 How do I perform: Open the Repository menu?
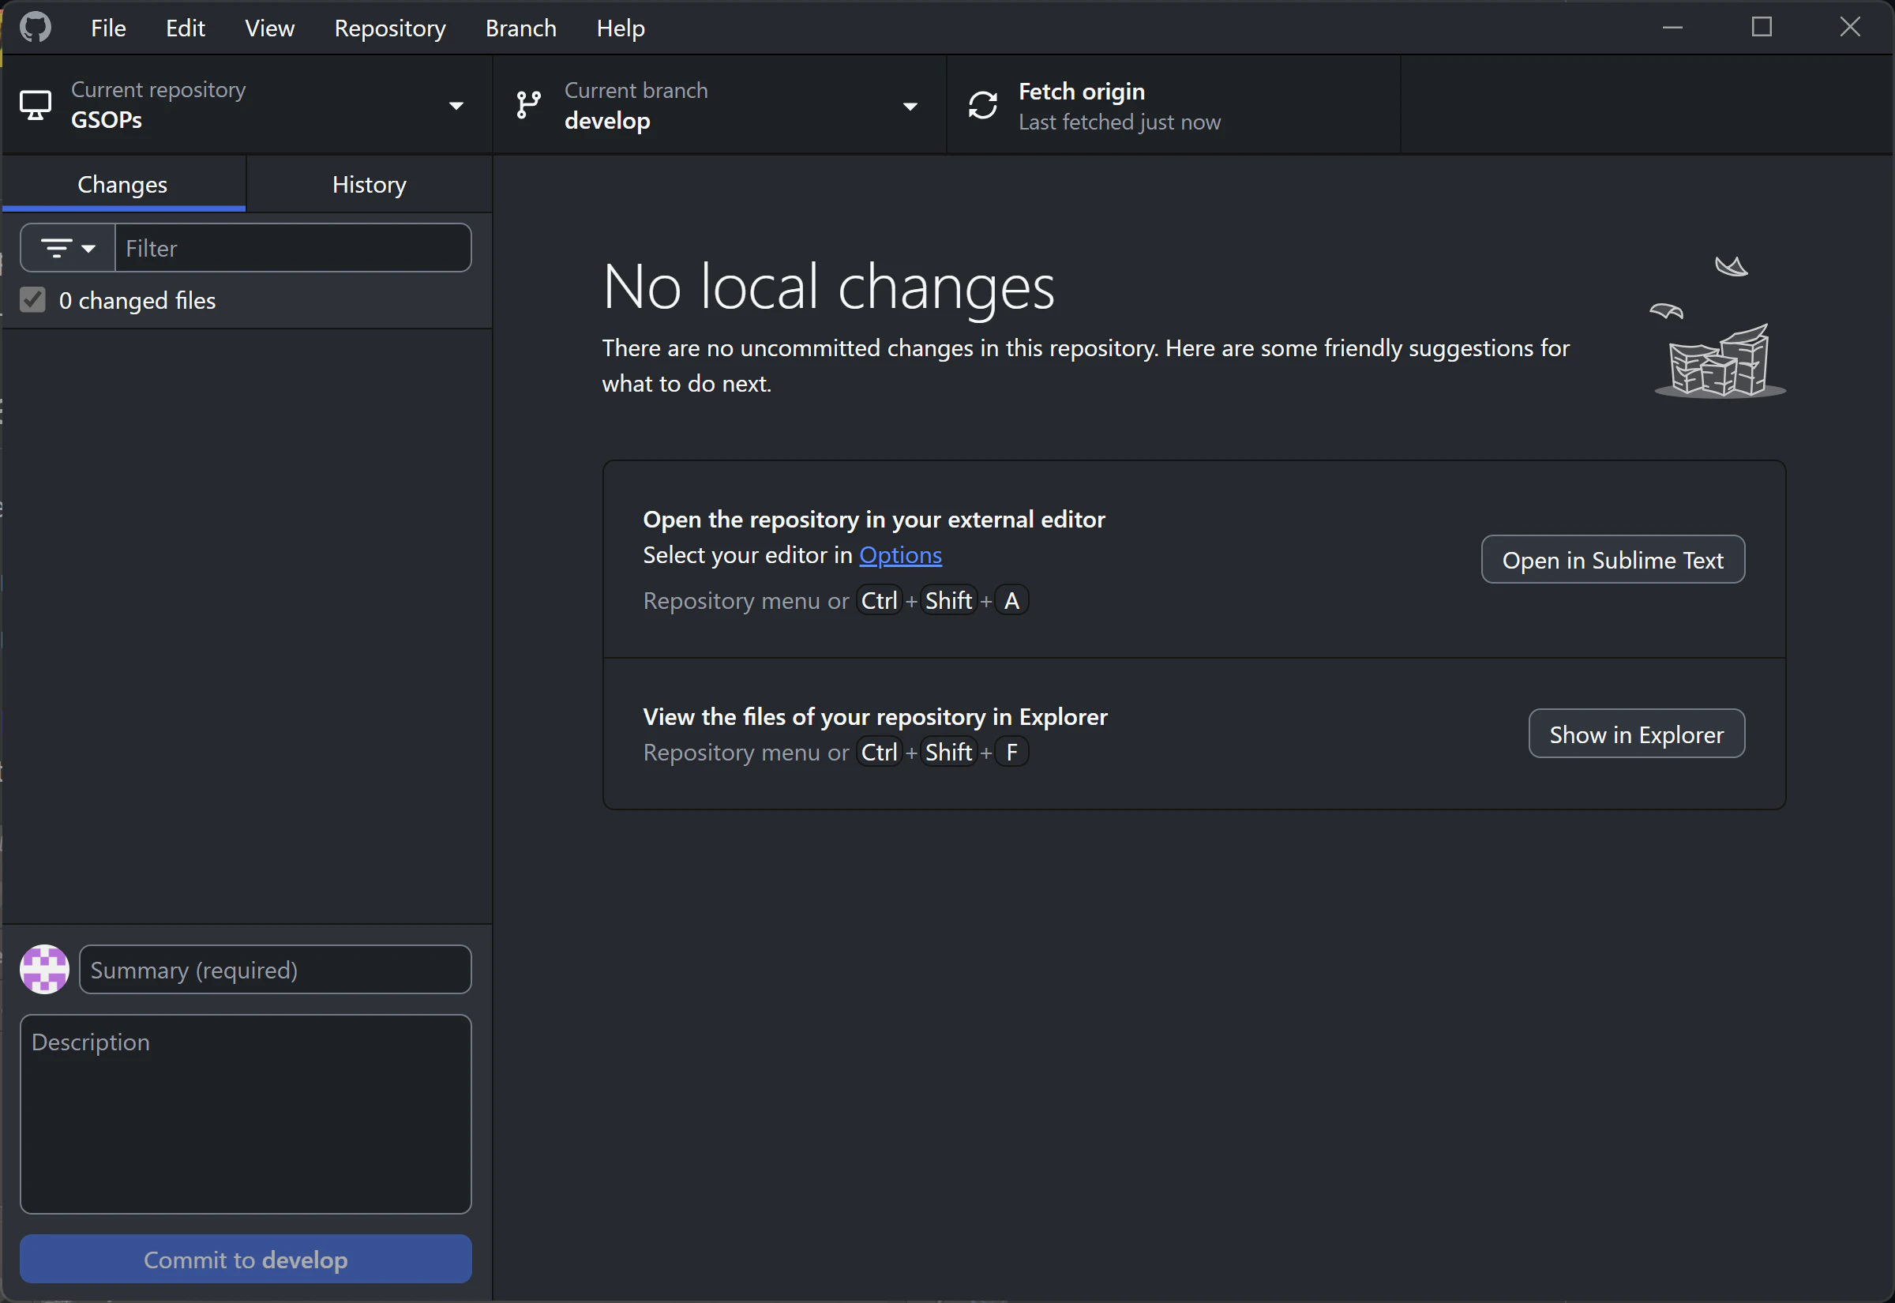[x=390, y=28]
